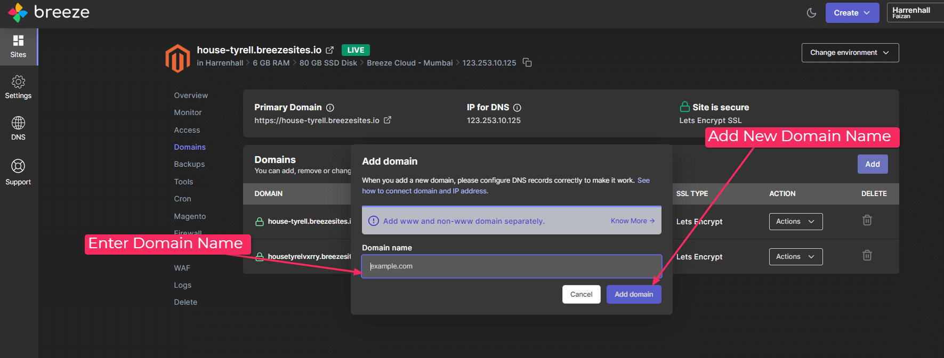
Task: Open the WAF menu item
Action: [182, 268]
